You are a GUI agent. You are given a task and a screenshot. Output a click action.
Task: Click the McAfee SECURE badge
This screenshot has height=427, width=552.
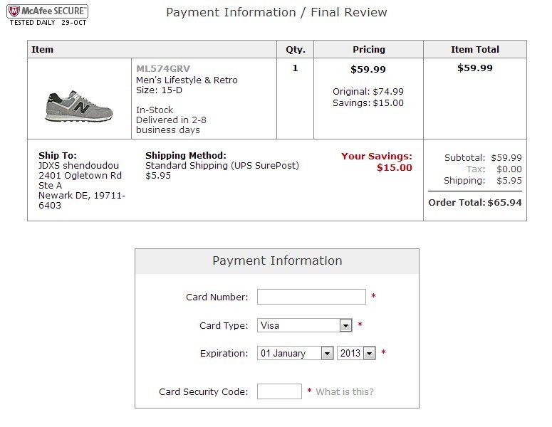pyautogui.click(x=48, y=15)
